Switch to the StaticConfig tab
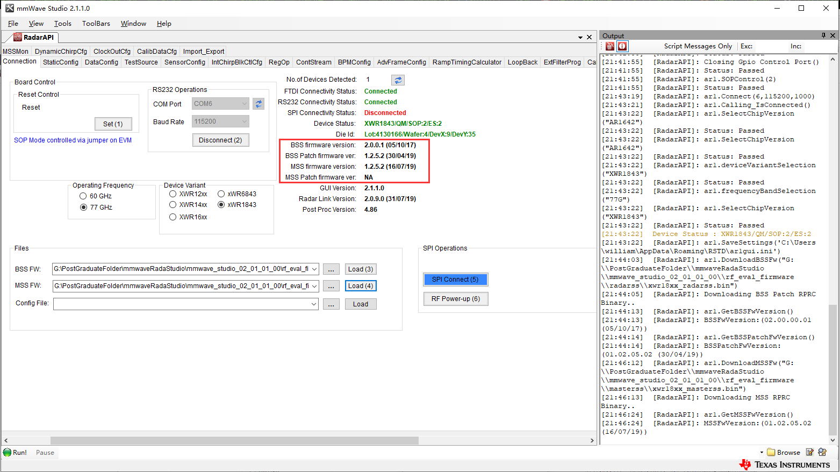The width and height of the screenshot is (840, 472). point(61,62)
